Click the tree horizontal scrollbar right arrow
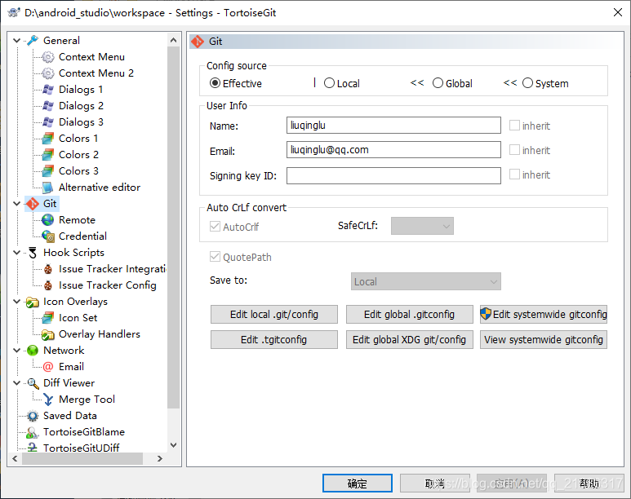 (x=160, y=458)
